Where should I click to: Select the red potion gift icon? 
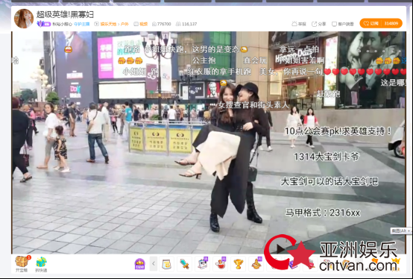(220, 264)
